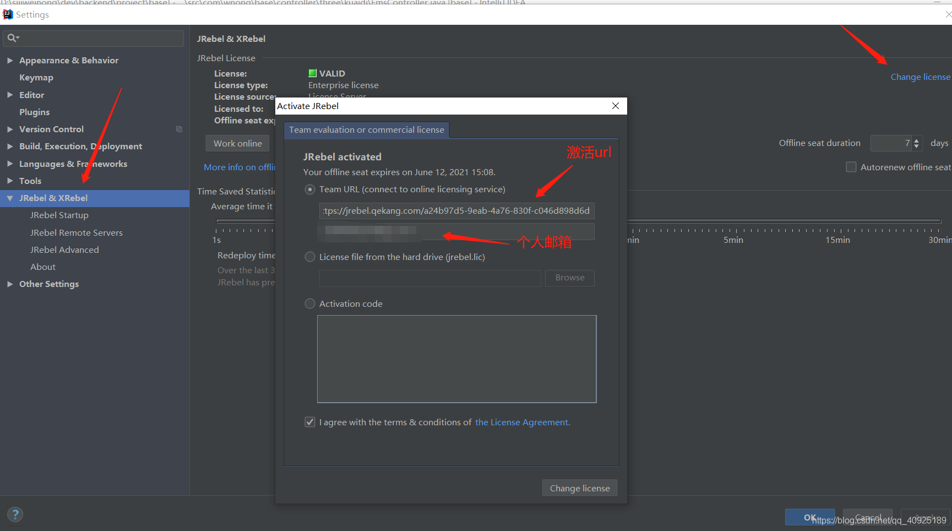Switch to Team evaluation or commercial license tab
This screenshot has height=531, width=952.
click(x=367, y=130)
